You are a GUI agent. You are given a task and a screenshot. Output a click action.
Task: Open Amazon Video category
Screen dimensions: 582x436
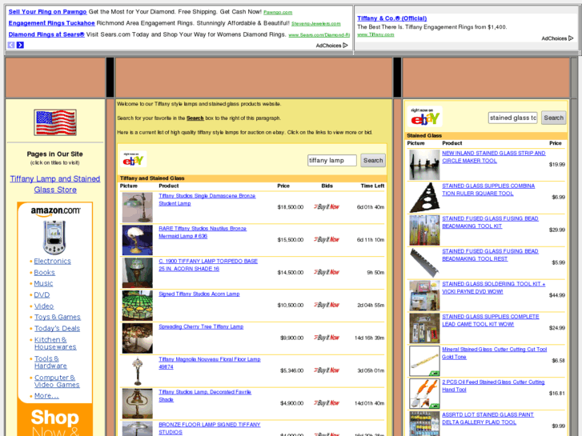pyautogui.click(x=44, y=306)
